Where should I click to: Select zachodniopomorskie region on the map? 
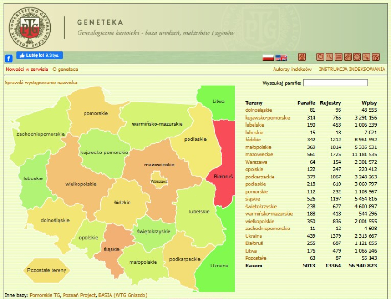[x=40, y=134]
